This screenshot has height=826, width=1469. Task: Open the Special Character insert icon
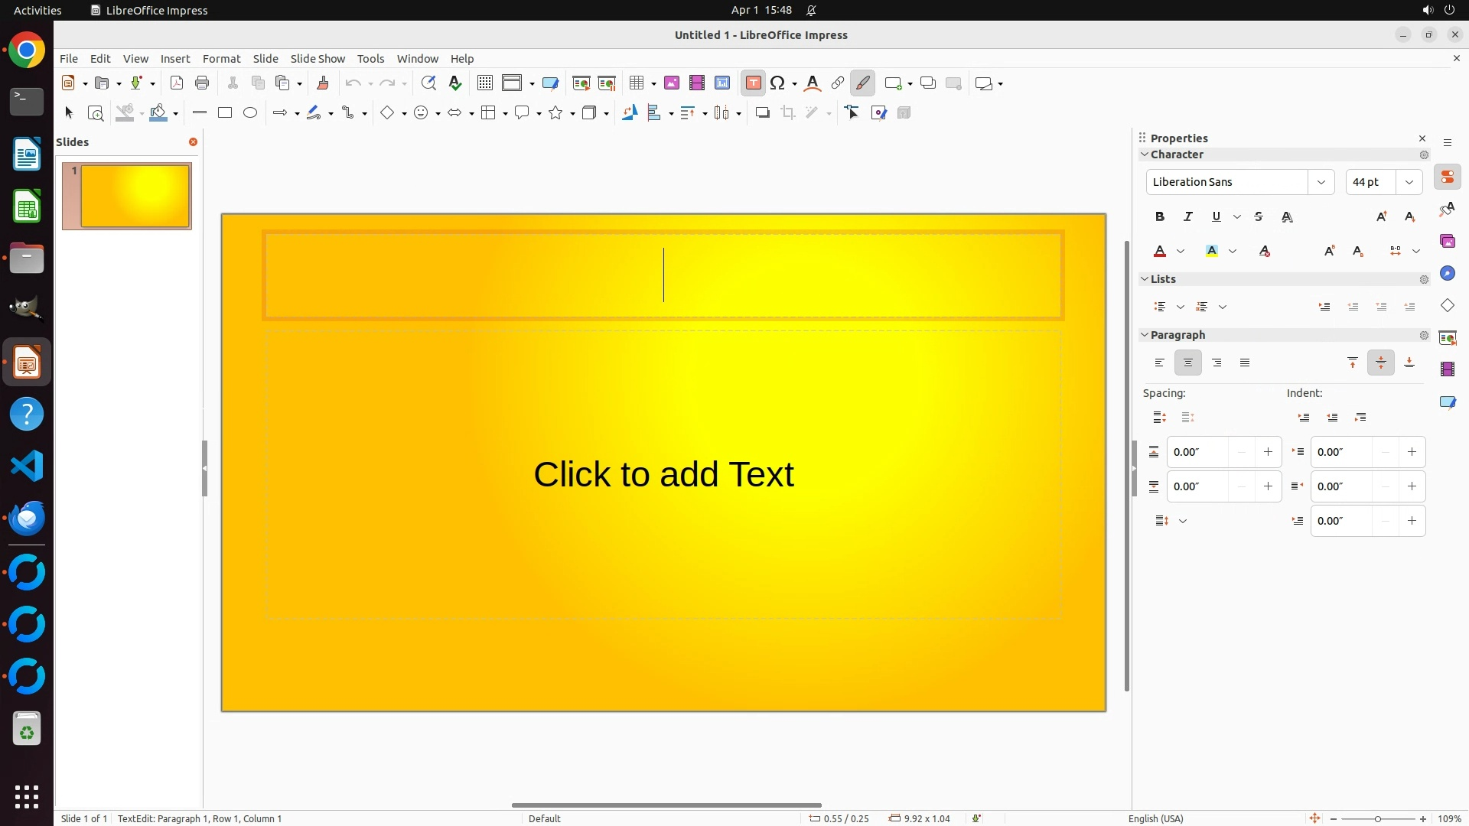coord(777,83)
